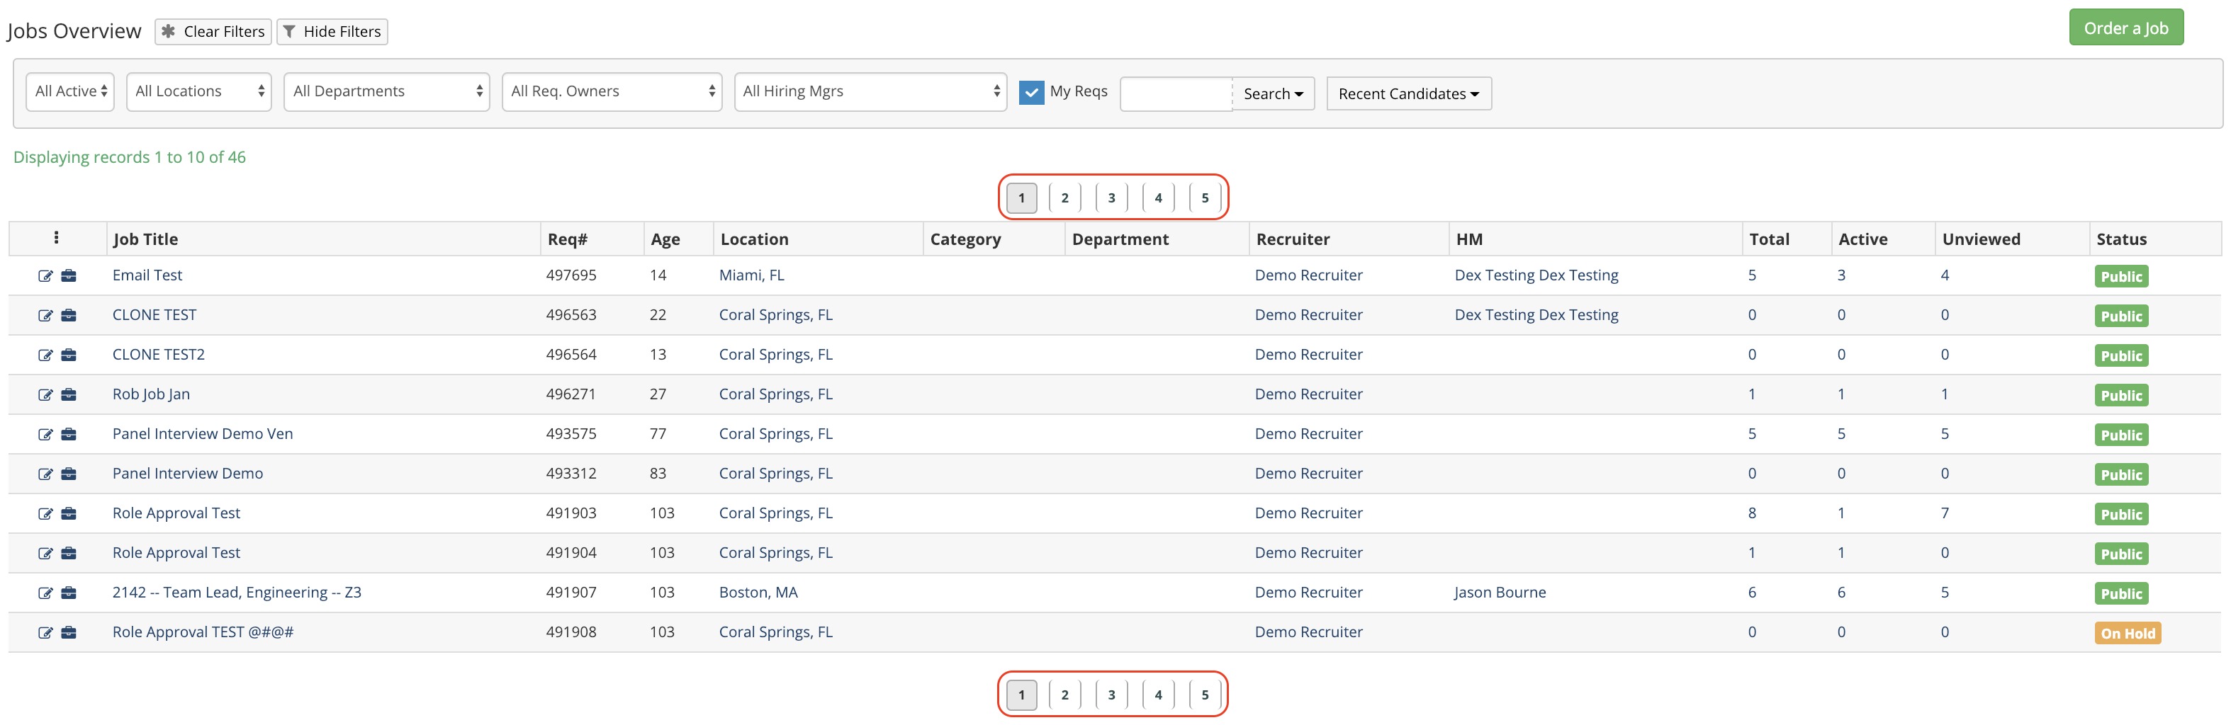Image resolution: width=2231 pixels, height=725 pixels.
Task: Go to page 2 in bottom pagination
Action: 1064,695
